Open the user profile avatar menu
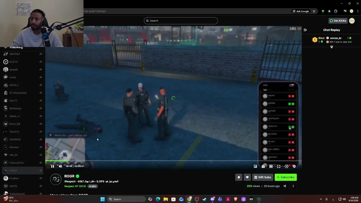 (352, 21)
